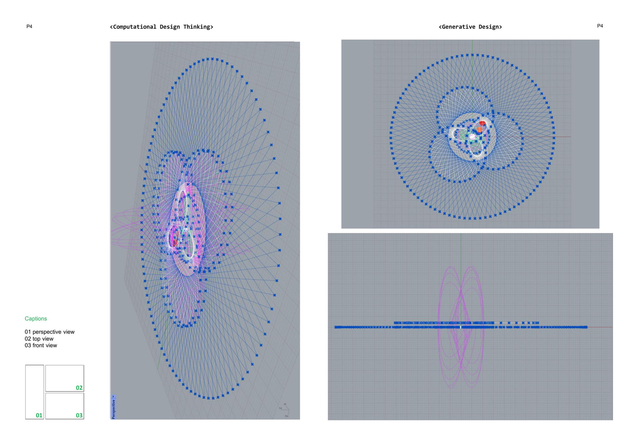Open the Perspective viewport label menu
This screenshot has height=438, width=632.
click(x=113, y=409)
